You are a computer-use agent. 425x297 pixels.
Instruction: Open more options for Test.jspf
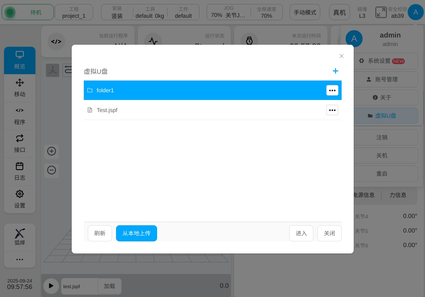pos(332,110)
